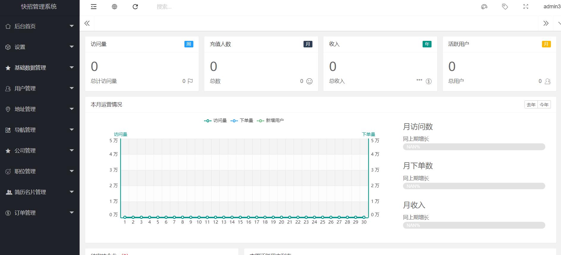Screen dimensions: 561x255
Task: Click the dollar icon beside 订单管理
Action: (8, 213)
